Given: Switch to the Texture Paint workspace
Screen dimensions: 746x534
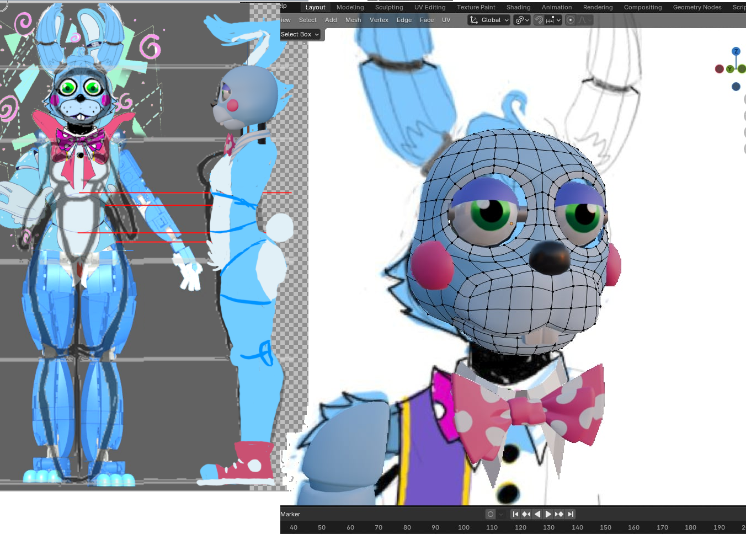Looking at the screenshot, I should 476,7.
